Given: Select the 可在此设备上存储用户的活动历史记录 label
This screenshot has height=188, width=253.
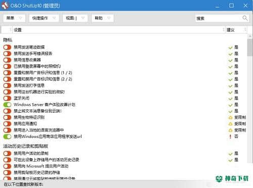Looking at the screenshot, I should (47, 160).
